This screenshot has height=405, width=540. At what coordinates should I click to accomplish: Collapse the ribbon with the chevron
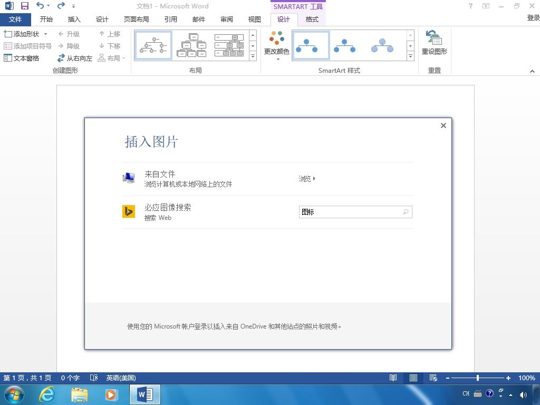click(x=532, y=71)
